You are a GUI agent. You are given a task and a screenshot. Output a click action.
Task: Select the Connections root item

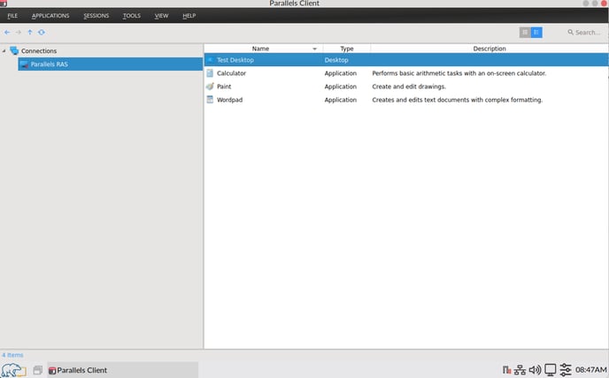point(39,51)
